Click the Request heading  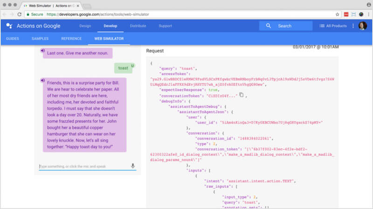point(155,51)
